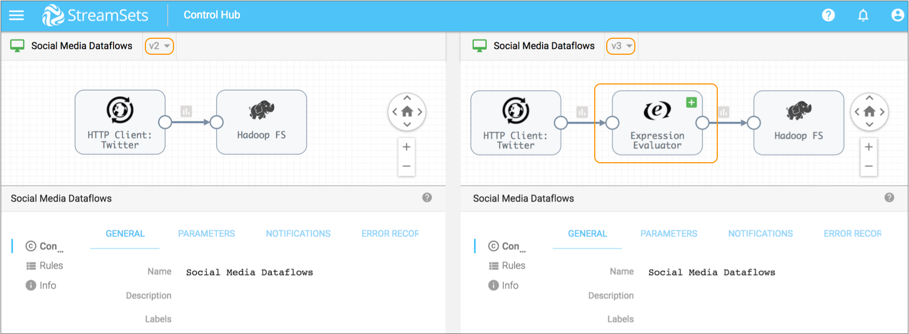
Task: Click the home icon in left canvas navigator
Action: pyautogui.click(x=407, y=112)
